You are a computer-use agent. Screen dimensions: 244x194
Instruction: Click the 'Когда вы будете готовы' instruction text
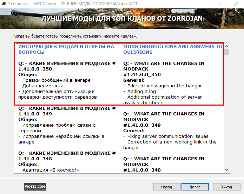point(75,36)
